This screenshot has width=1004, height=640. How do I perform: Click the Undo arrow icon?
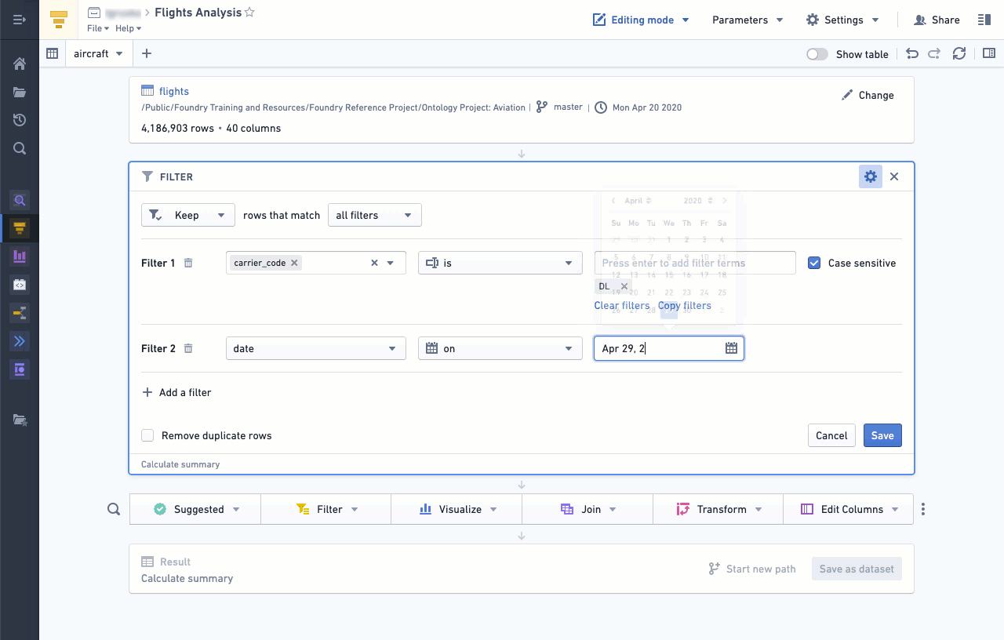point(912,54)
